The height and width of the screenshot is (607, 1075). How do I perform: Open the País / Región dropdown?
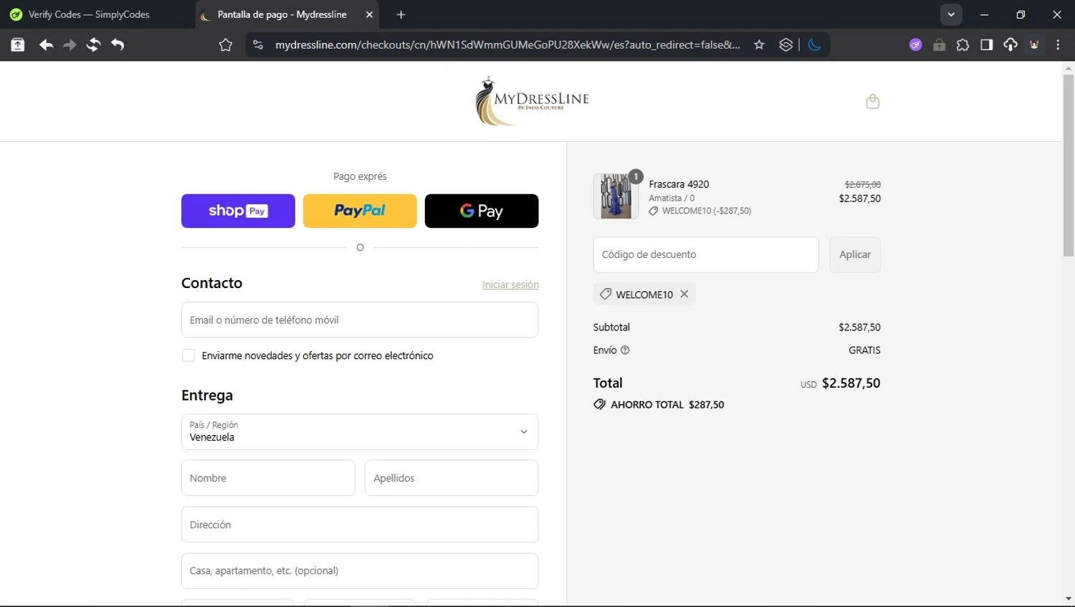coord(360,431)
